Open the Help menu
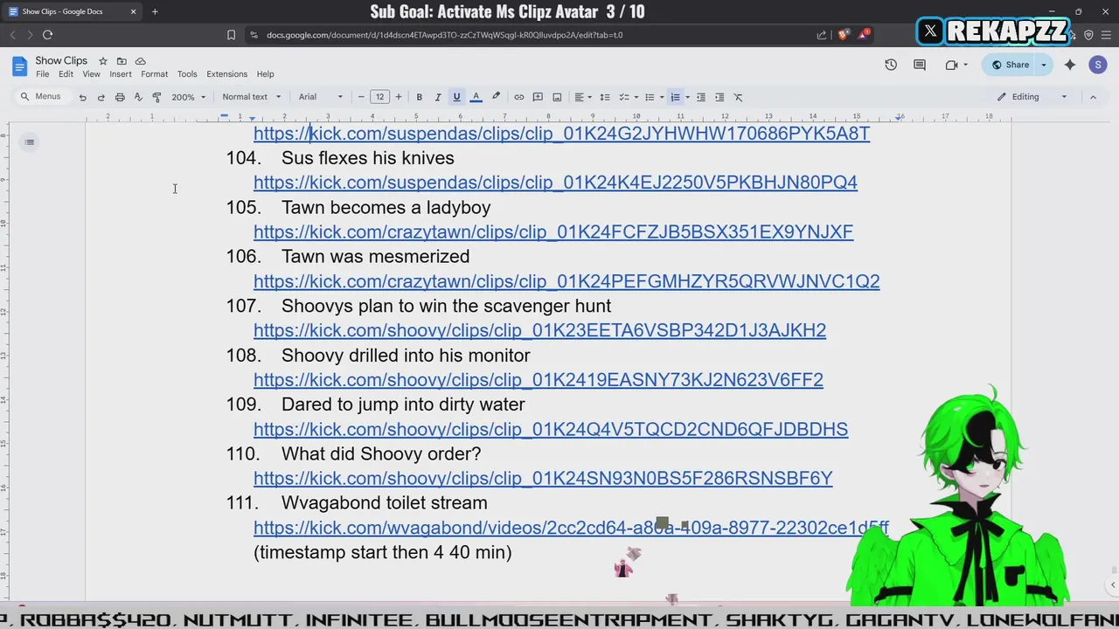1119x629 pixels. [x=265, y=74]
